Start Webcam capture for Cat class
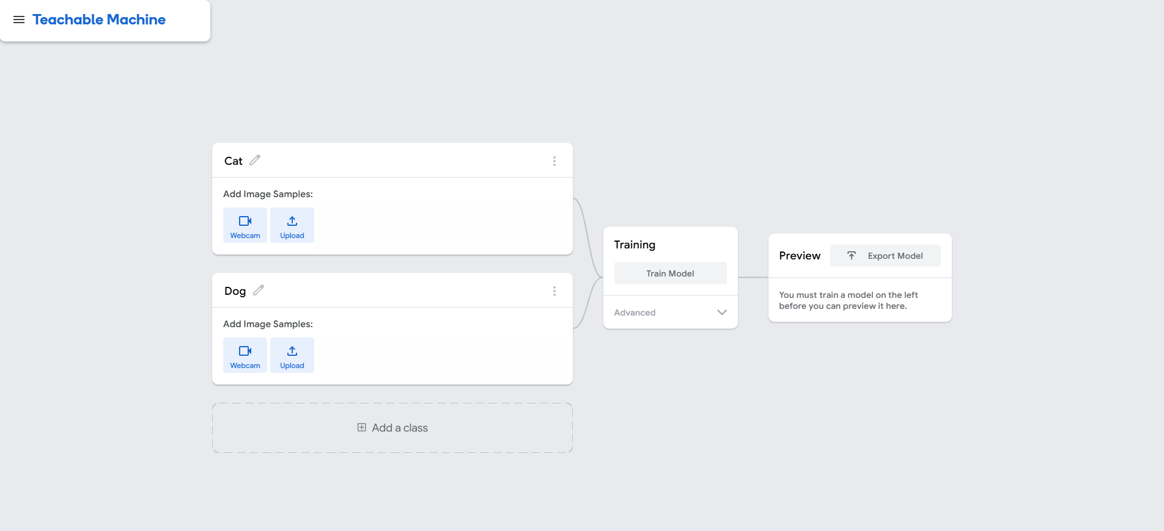1164x531 pixels. pos(245,225)
